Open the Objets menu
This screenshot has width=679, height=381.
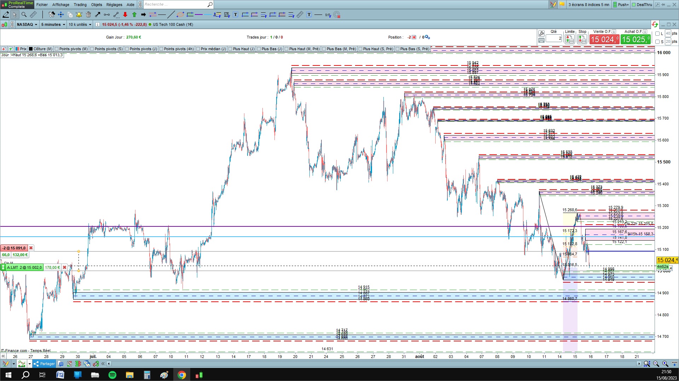pyautogui.click(x=97, y=5)
